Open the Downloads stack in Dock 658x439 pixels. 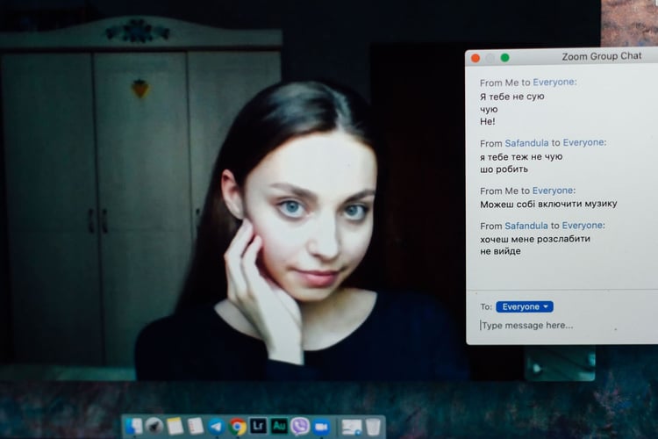pos(351,427)
